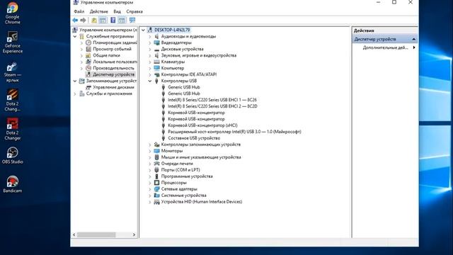The image size is (453, 255).
Task: Open the Файл menu
Action: (79, 11)
